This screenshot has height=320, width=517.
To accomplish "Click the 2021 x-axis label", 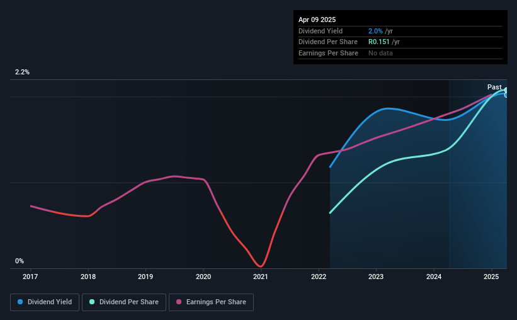I will click(x=261, y=277).
